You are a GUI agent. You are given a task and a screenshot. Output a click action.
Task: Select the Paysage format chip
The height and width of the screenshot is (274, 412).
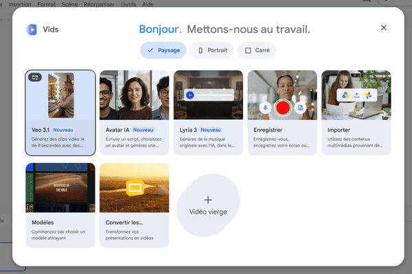tap(163, 50)
